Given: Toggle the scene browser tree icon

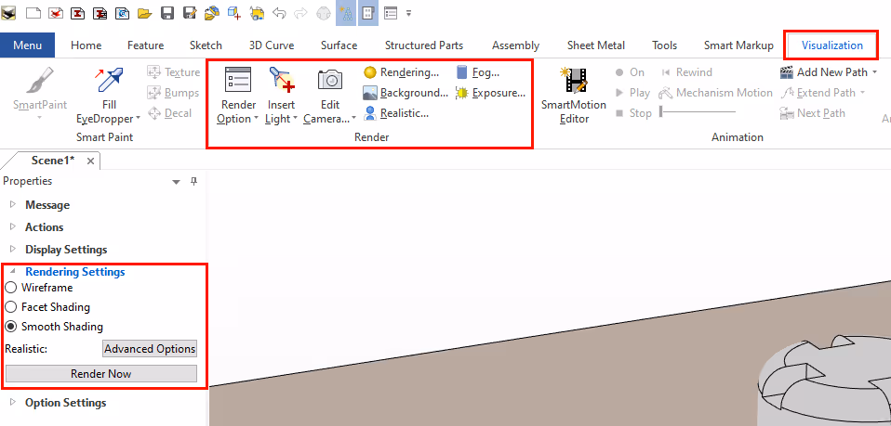Looking at the screenshot, I should 345,12.
